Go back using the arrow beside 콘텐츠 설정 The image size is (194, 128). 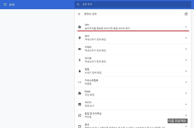coord(79,14)
